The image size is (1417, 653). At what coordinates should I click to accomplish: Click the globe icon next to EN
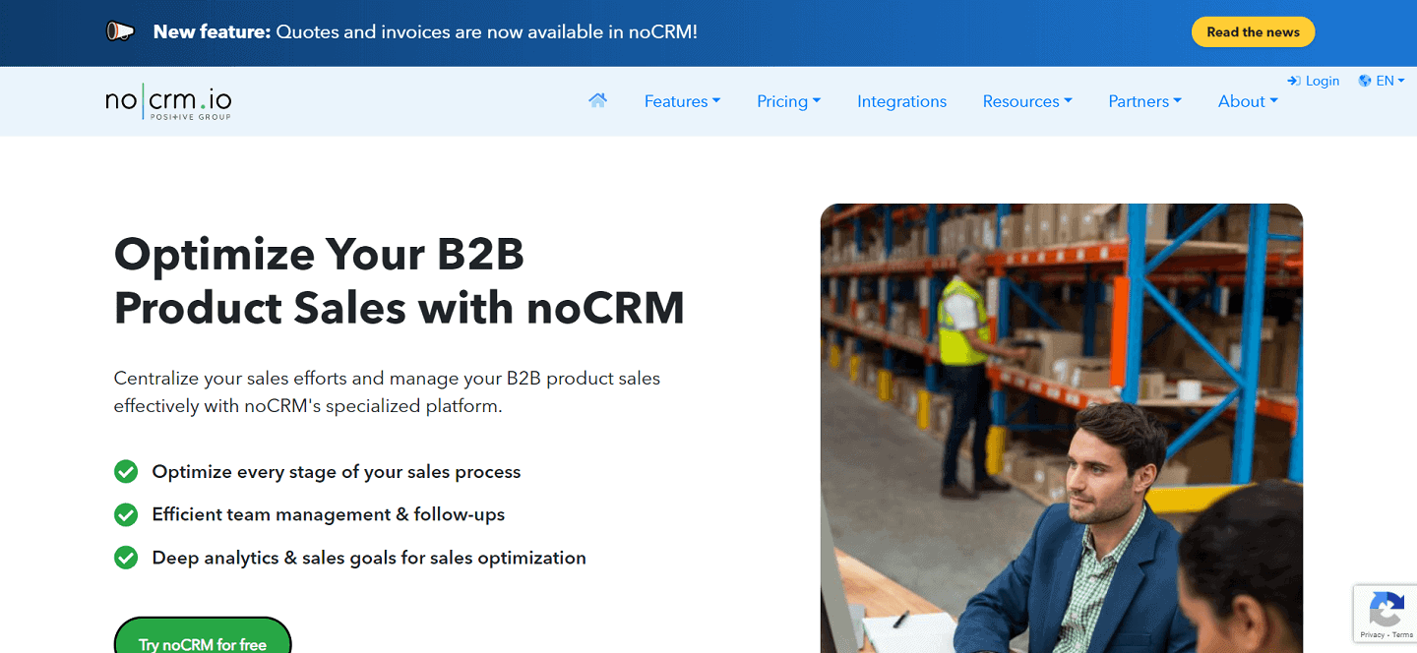(1364, 81)
